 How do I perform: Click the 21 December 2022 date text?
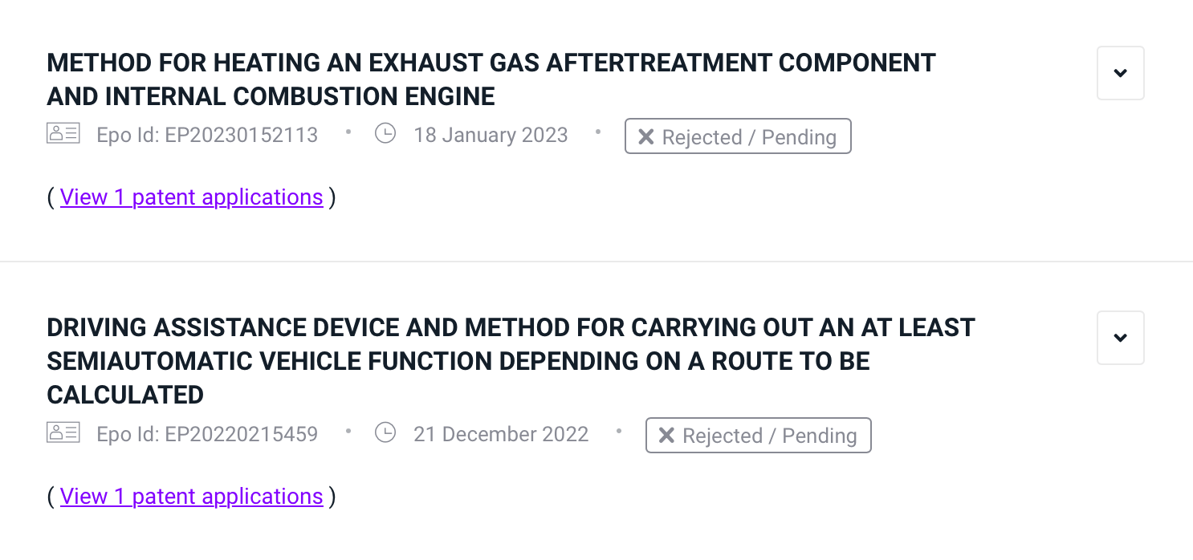pyautogui.click(x=501, y=434)
